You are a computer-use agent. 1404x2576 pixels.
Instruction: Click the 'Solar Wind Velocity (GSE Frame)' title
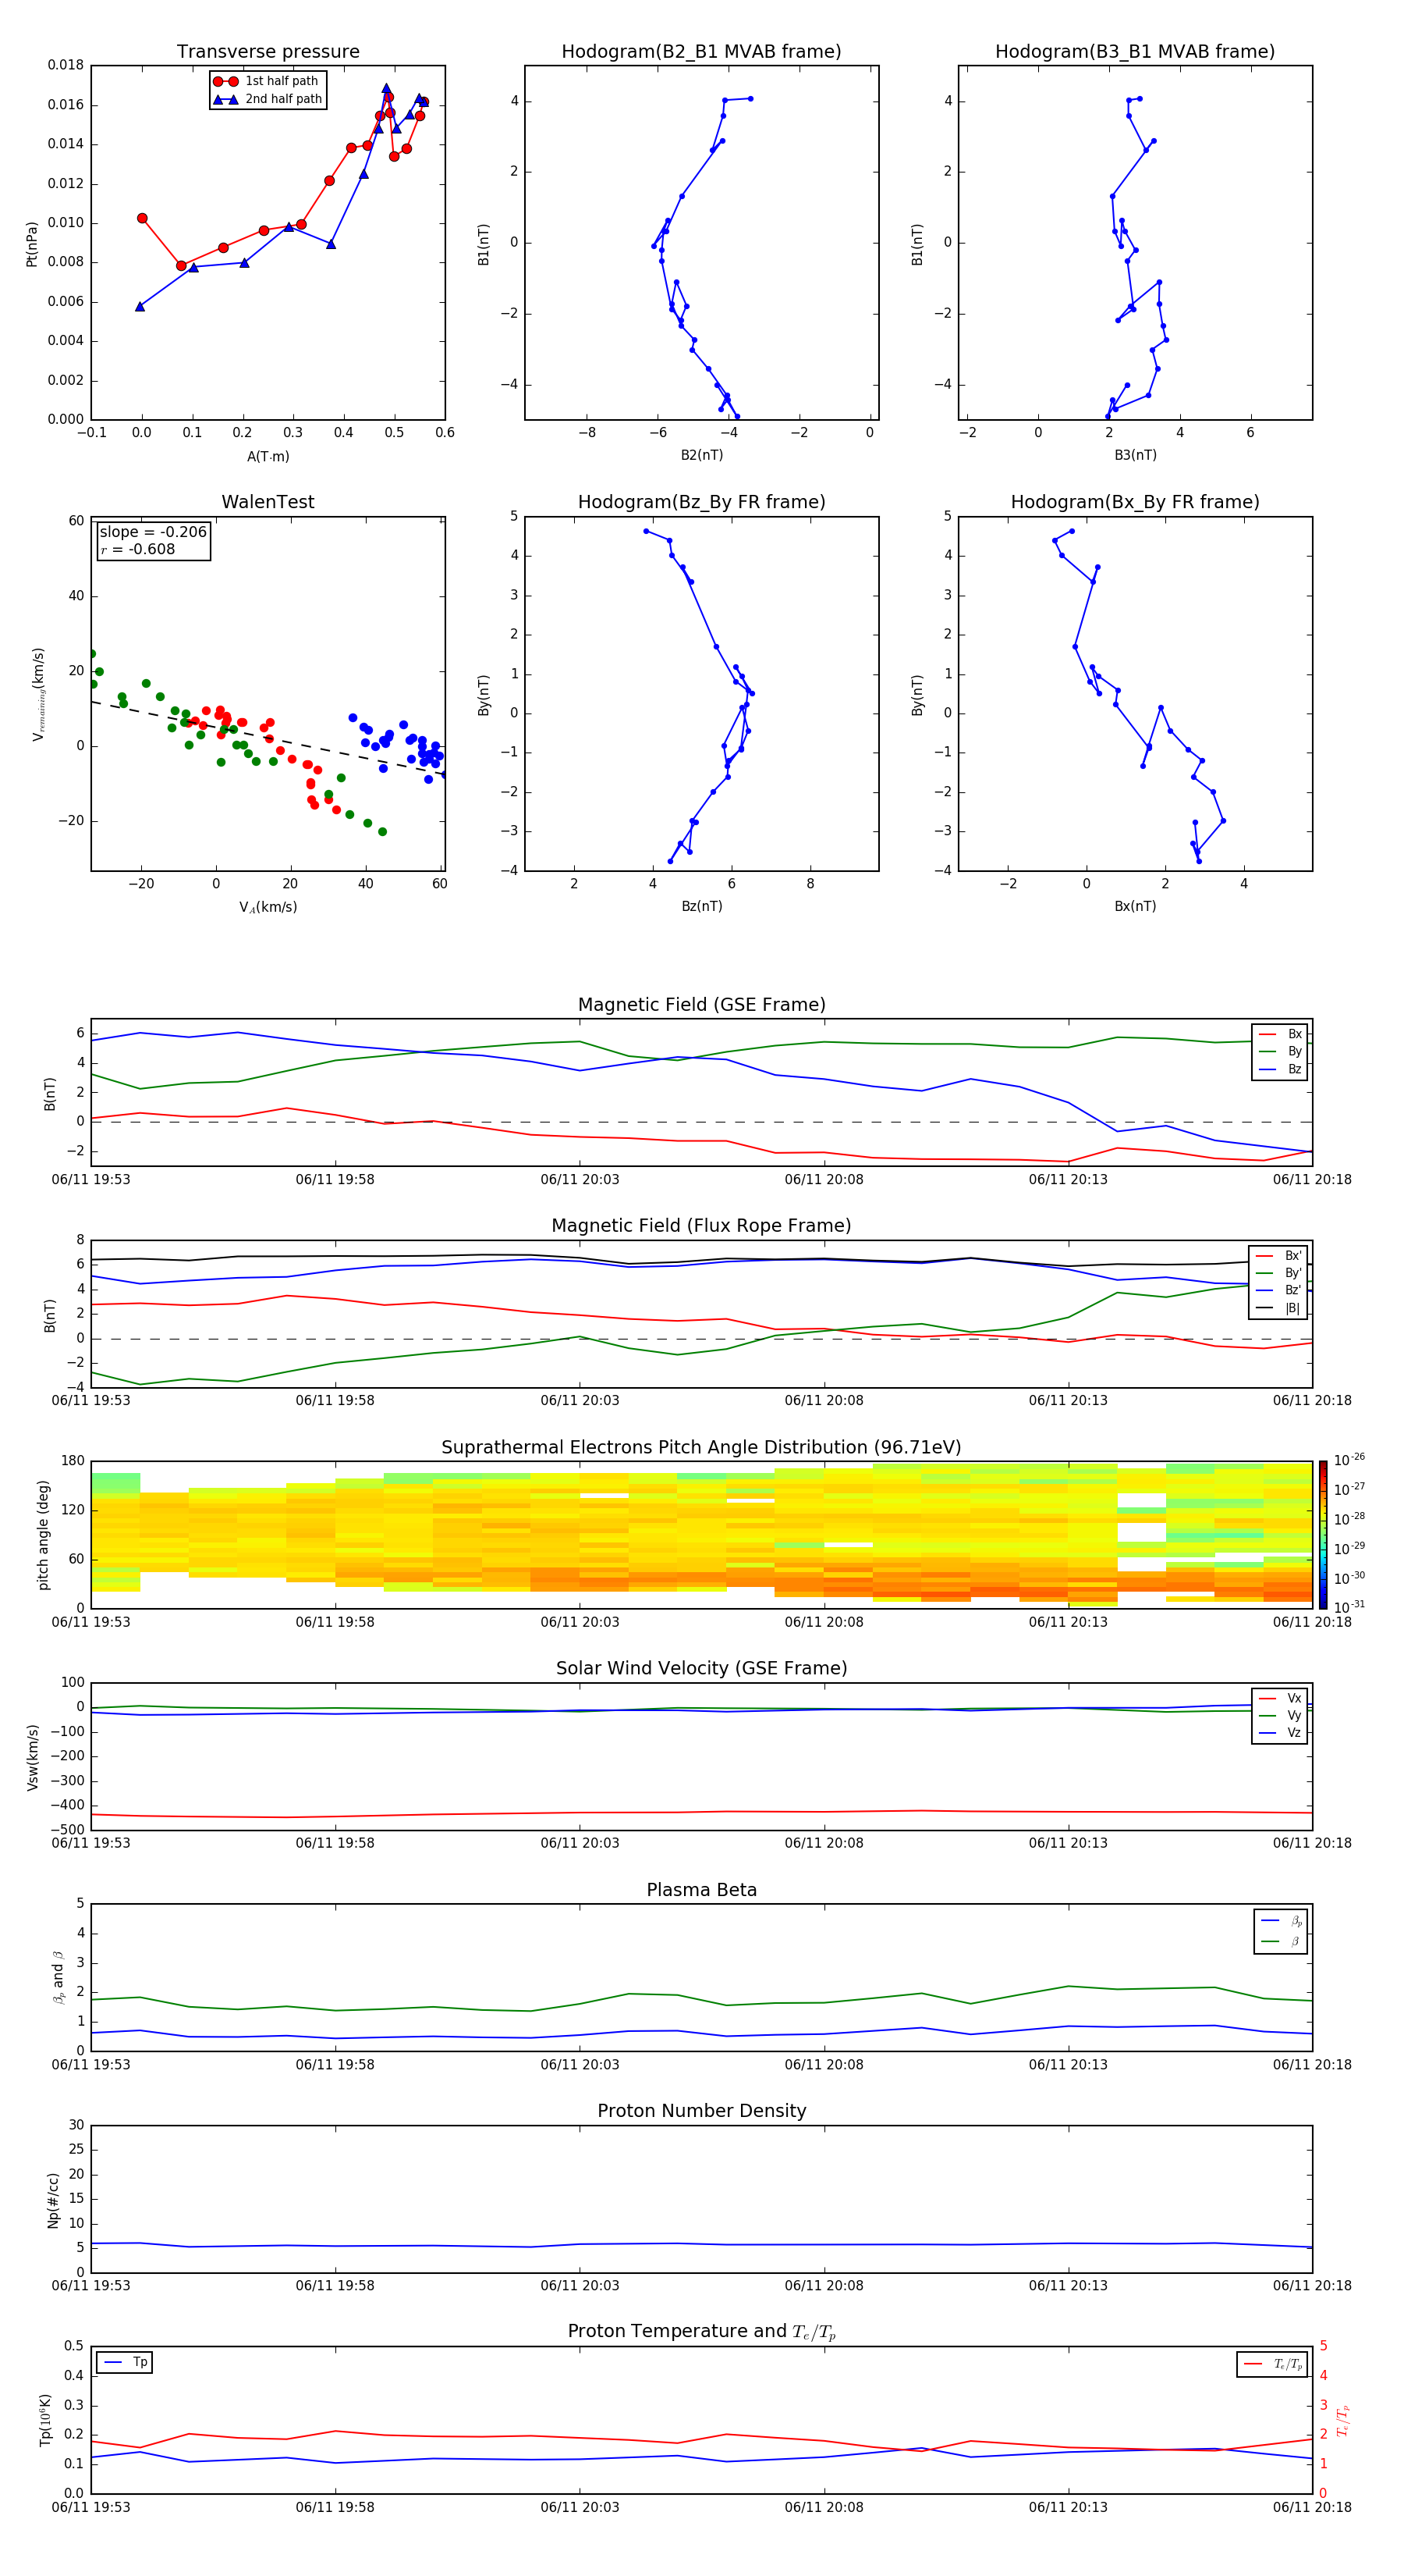[x=701, y=1669]
